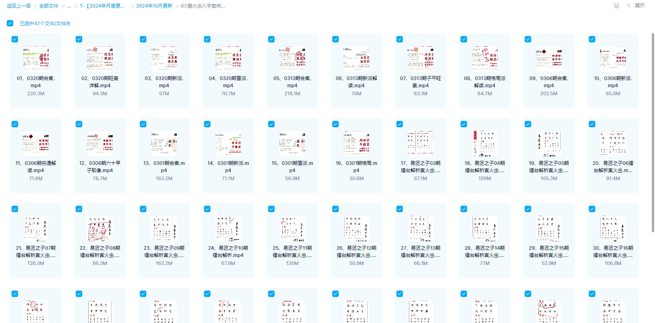This screenshot has height=323, width=655.
Task: Toggle the select-all checkbox for 47 files
Action: point(10,23)
